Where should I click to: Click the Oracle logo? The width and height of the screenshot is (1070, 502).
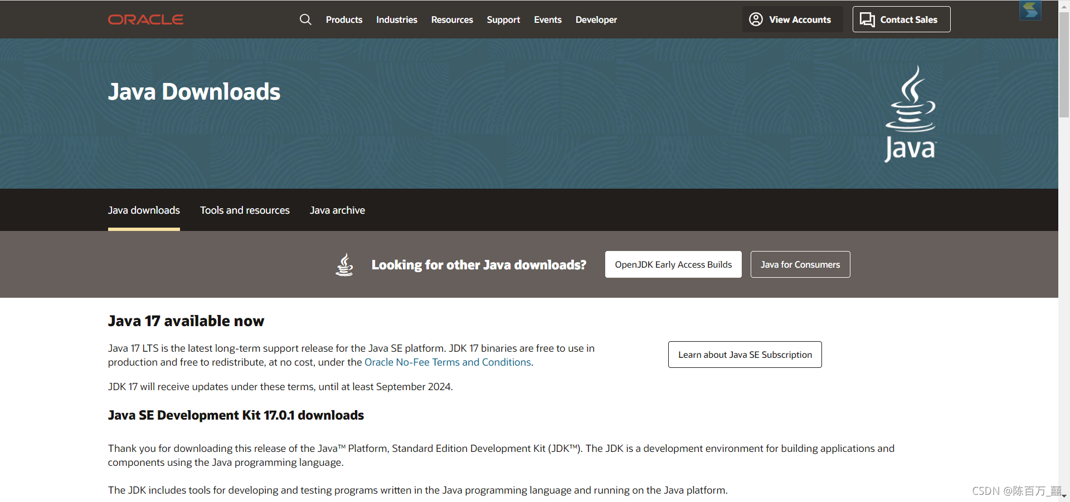[x=145, y=19]
